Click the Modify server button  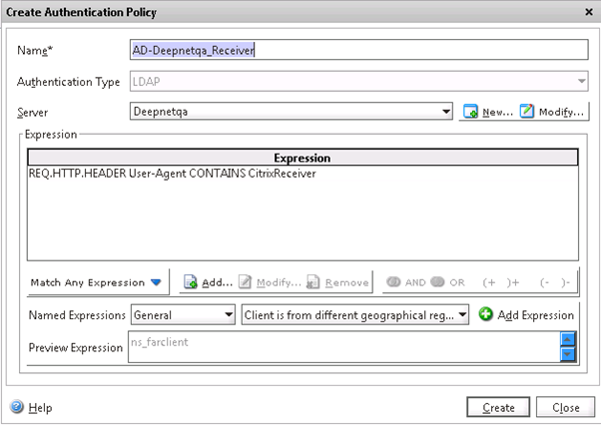pos(552,112)
